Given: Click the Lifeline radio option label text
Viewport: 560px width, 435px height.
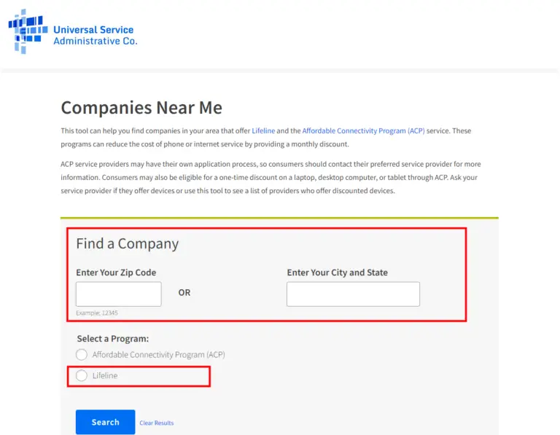Looking at the screenshot, I should coord(105,376).
